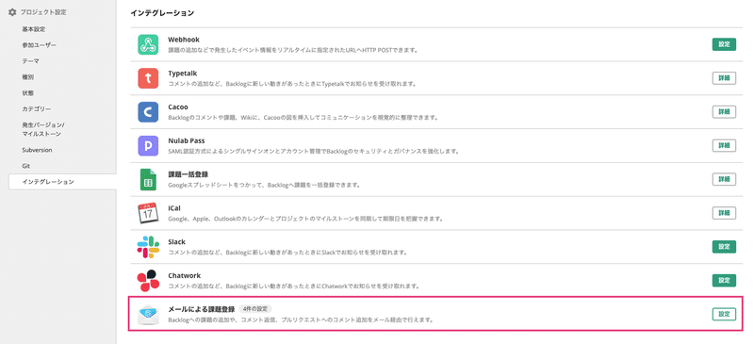This screenshot has height=344, width=754.
Task: Open メールによる課題登録 設定 button
Action: (724, 314)
